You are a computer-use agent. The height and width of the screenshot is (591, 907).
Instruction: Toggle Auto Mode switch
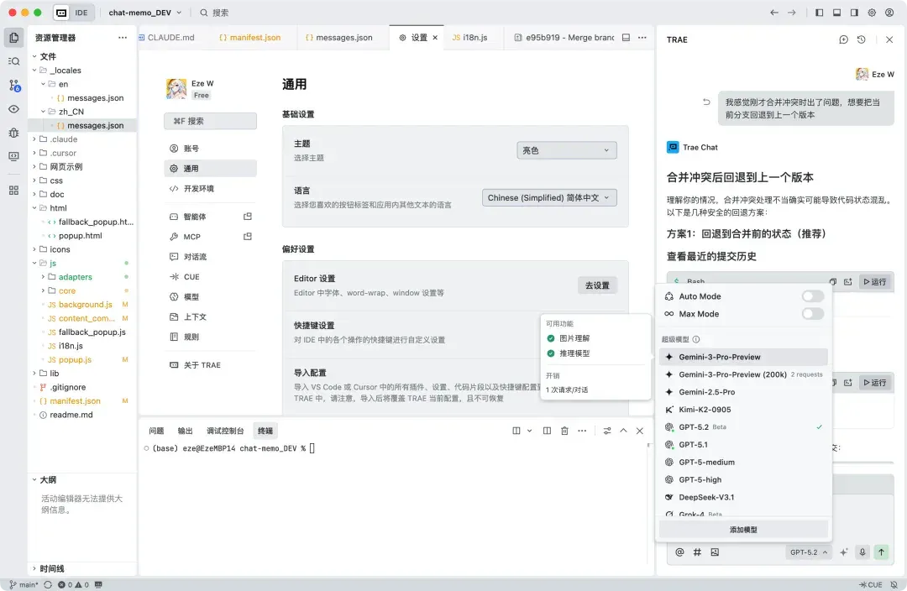813,296
